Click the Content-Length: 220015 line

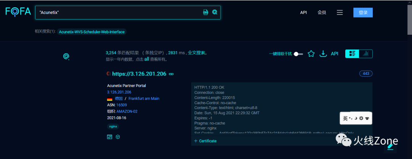[214, 98]
